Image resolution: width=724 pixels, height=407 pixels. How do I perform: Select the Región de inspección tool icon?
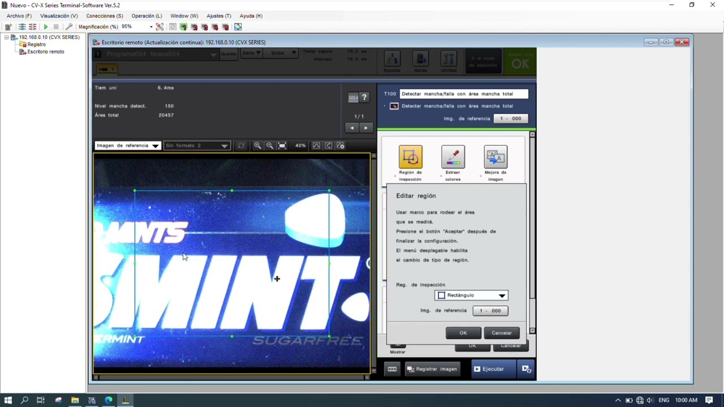[x=410, y=157]
